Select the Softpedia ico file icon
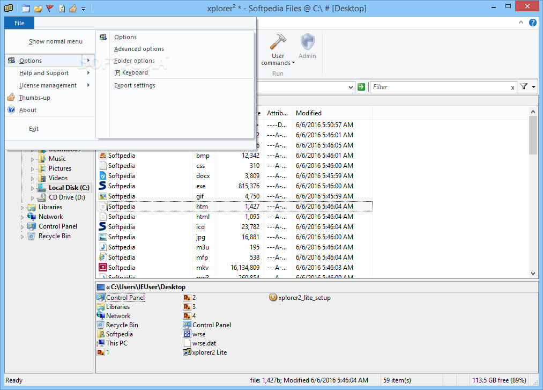Image resolution: width=543 pixels, height=390 pixels. pyautogui.click(x=102, y=226)
